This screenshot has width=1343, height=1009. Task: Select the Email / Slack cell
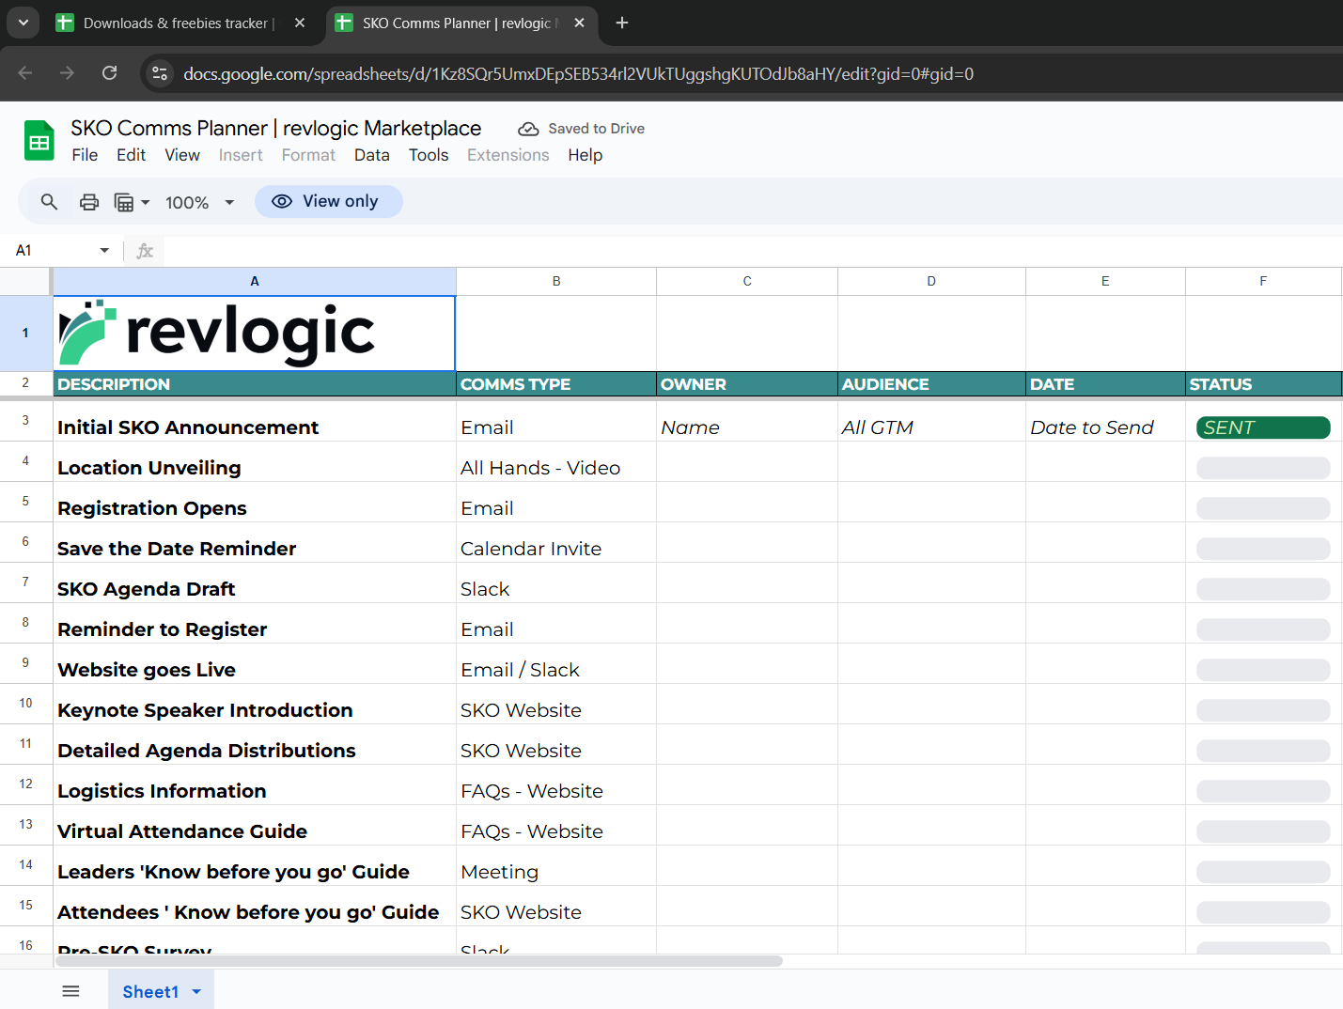pos(556,663)
